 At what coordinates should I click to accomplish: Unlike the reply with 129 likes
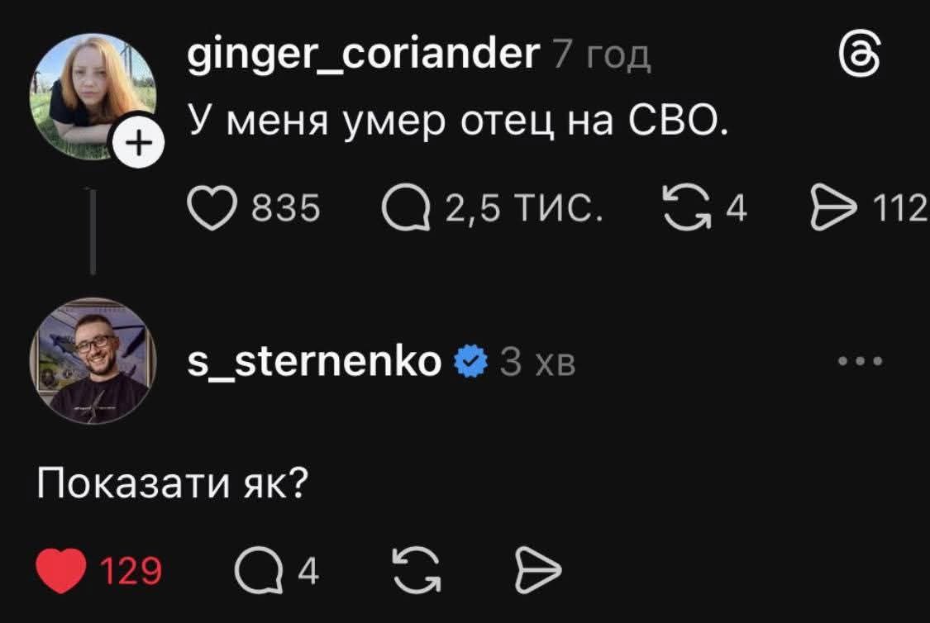point(63,571)
